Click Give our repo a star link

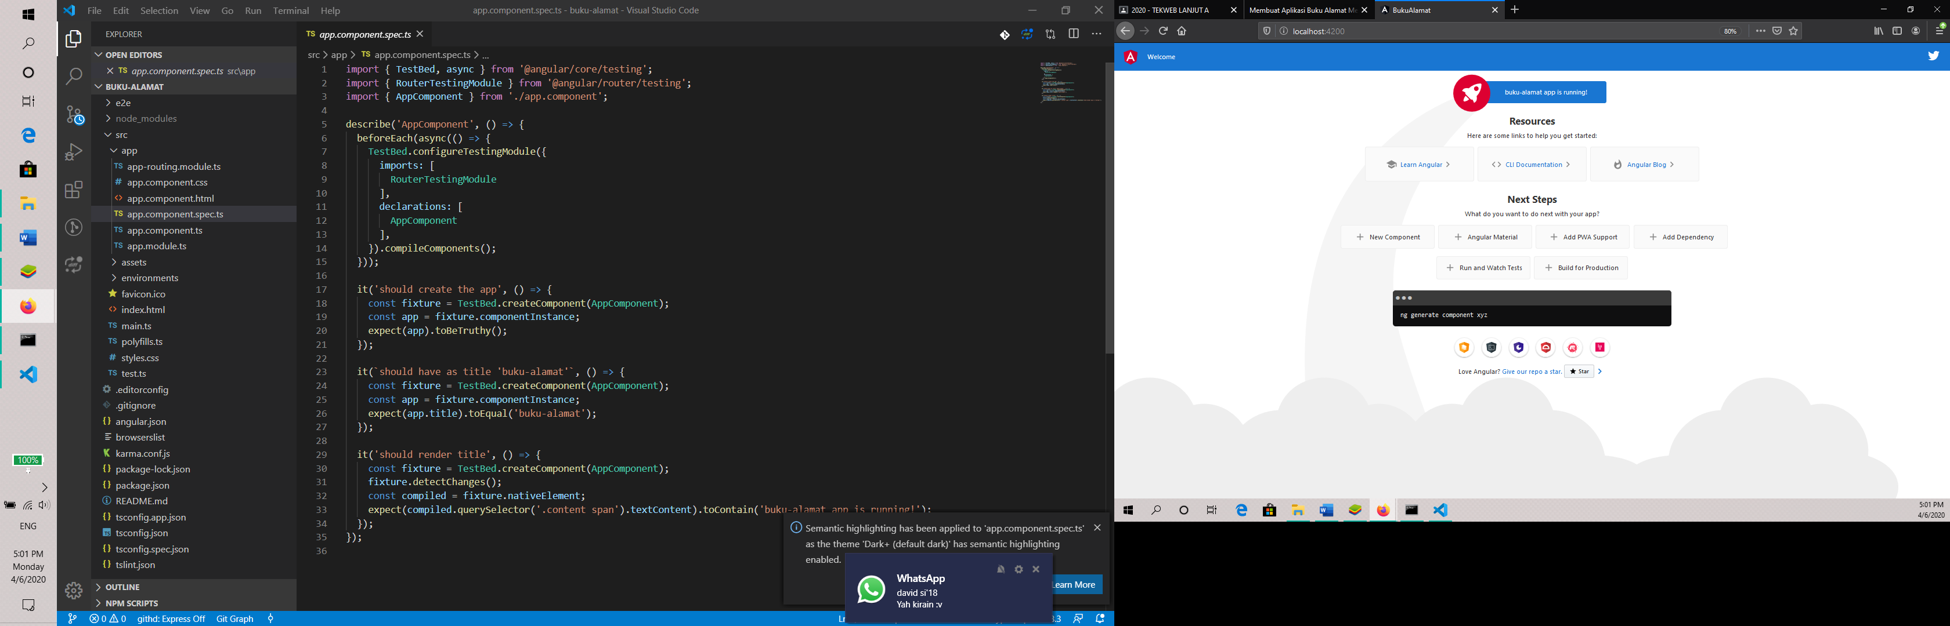[x=1532, y=371]
